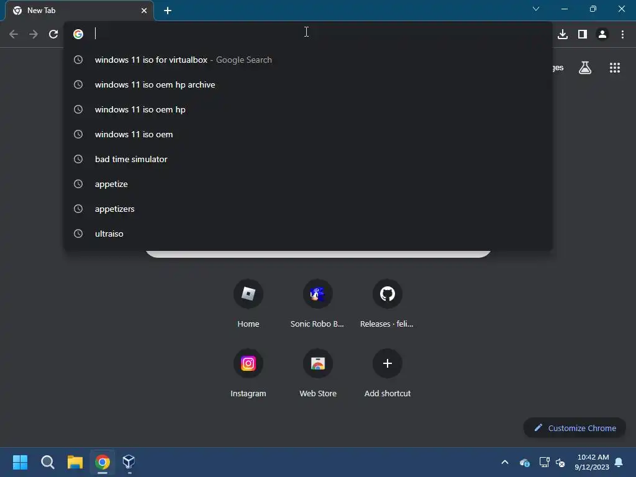Open File Explorer from taskbar
636x477 pixels.
point(75,462)
